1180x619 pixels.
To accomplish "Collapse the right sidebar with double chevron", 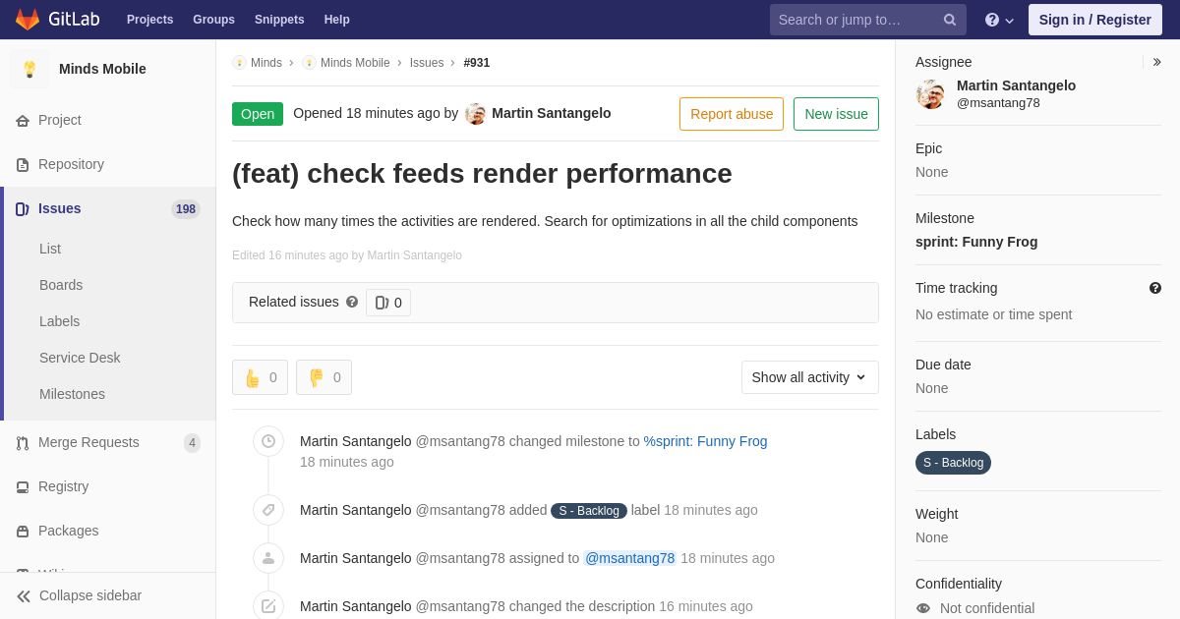I will click(x=1157, y=62).
